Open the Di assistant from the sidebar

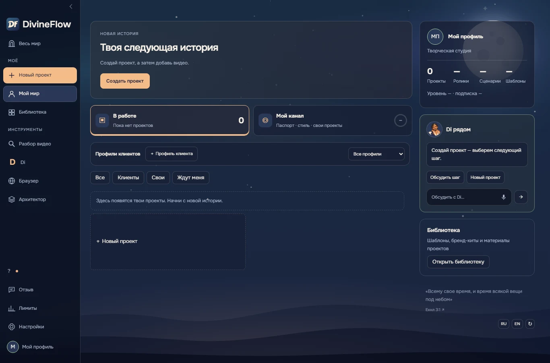(x=40, y=162)
